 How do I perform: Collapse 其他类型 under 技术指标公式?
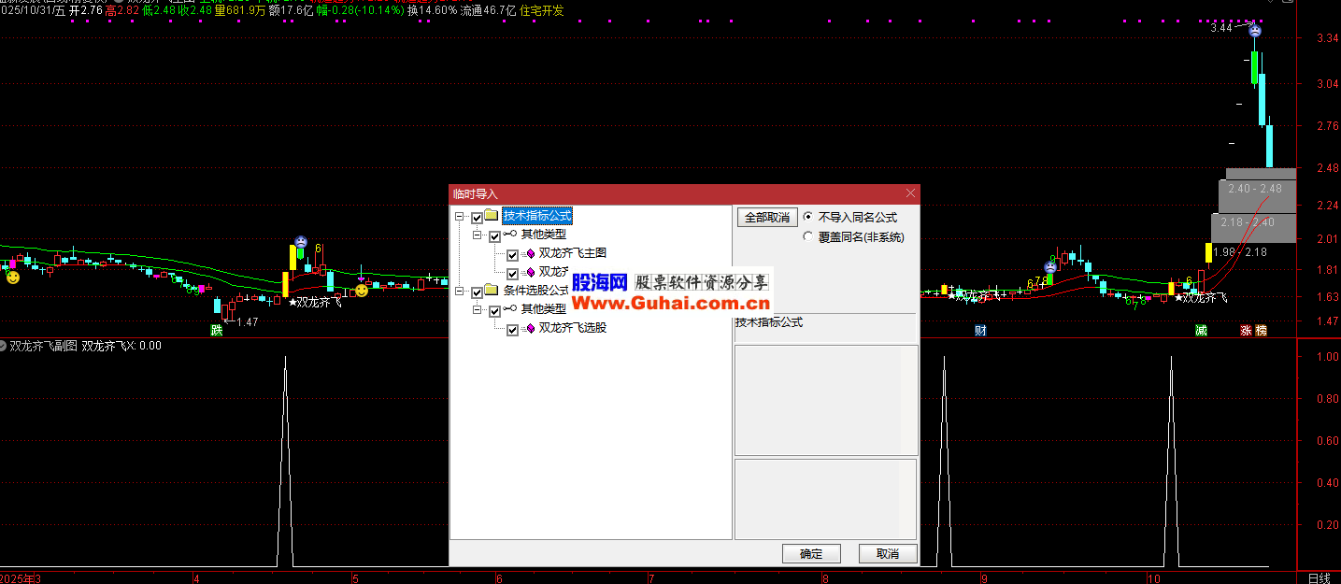tap(478, 235)
